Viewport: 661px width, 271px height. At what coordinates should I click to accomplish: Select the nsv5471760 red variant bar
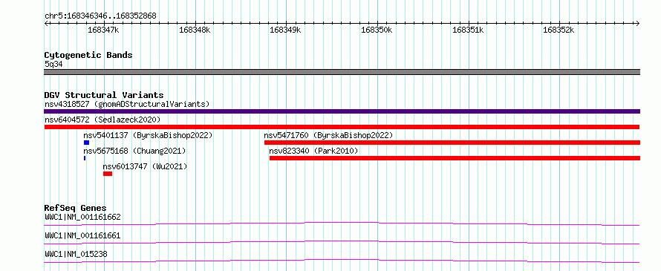[452, 143]
